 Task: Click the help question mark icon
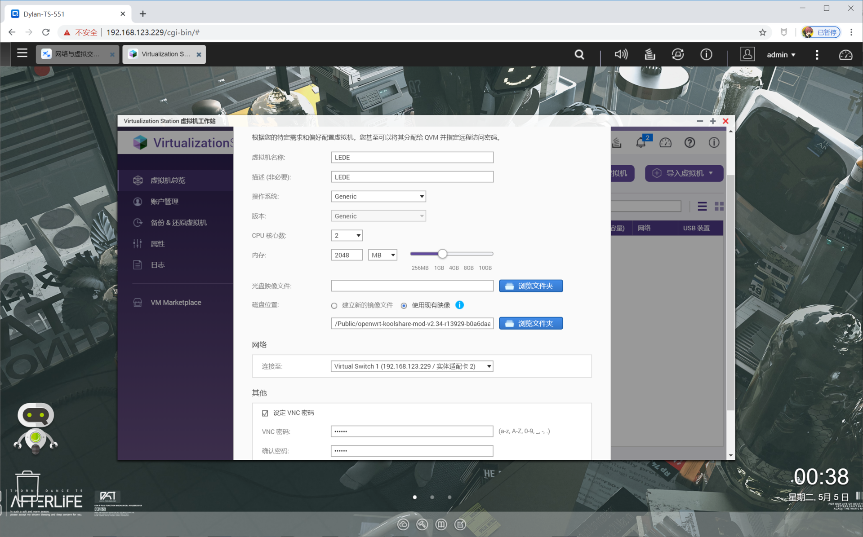[x=690, y=143]
